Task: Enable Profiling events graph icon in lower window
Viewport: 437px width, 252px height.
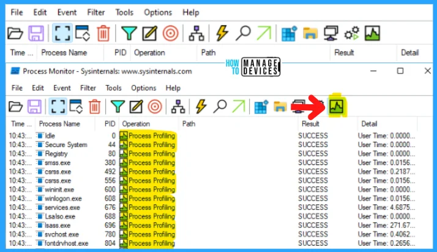Action: coord(337,106)
